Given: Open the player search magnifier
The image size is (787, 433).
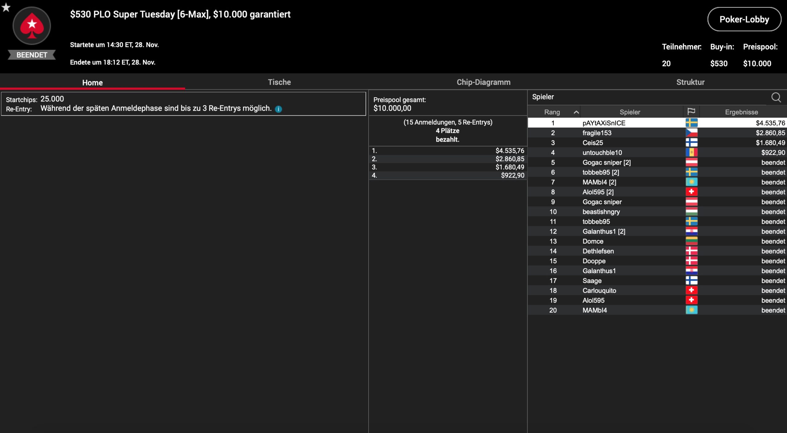Looking at the screenshot, I should (776, 97).
